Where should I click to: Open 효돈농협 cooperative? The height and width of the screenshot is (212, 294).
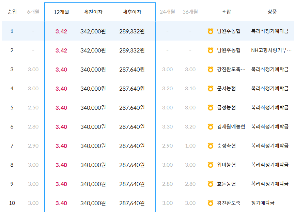226,184
